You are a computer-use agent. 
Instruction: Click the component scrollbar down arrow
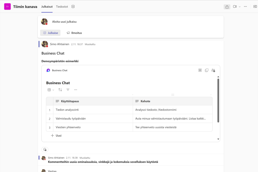[x=218, y=139]
